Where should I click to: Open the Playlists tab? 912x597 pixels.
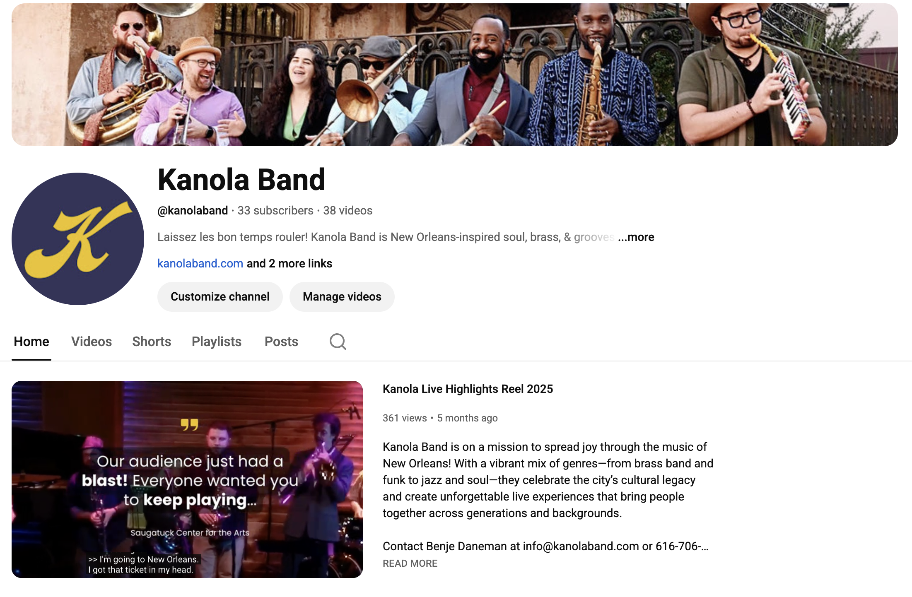(217, 342)
